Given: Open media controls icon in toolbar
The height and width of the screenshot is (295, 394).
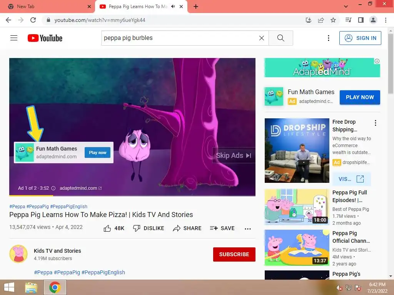Looking at the screenshot, I should coord(348,20).
